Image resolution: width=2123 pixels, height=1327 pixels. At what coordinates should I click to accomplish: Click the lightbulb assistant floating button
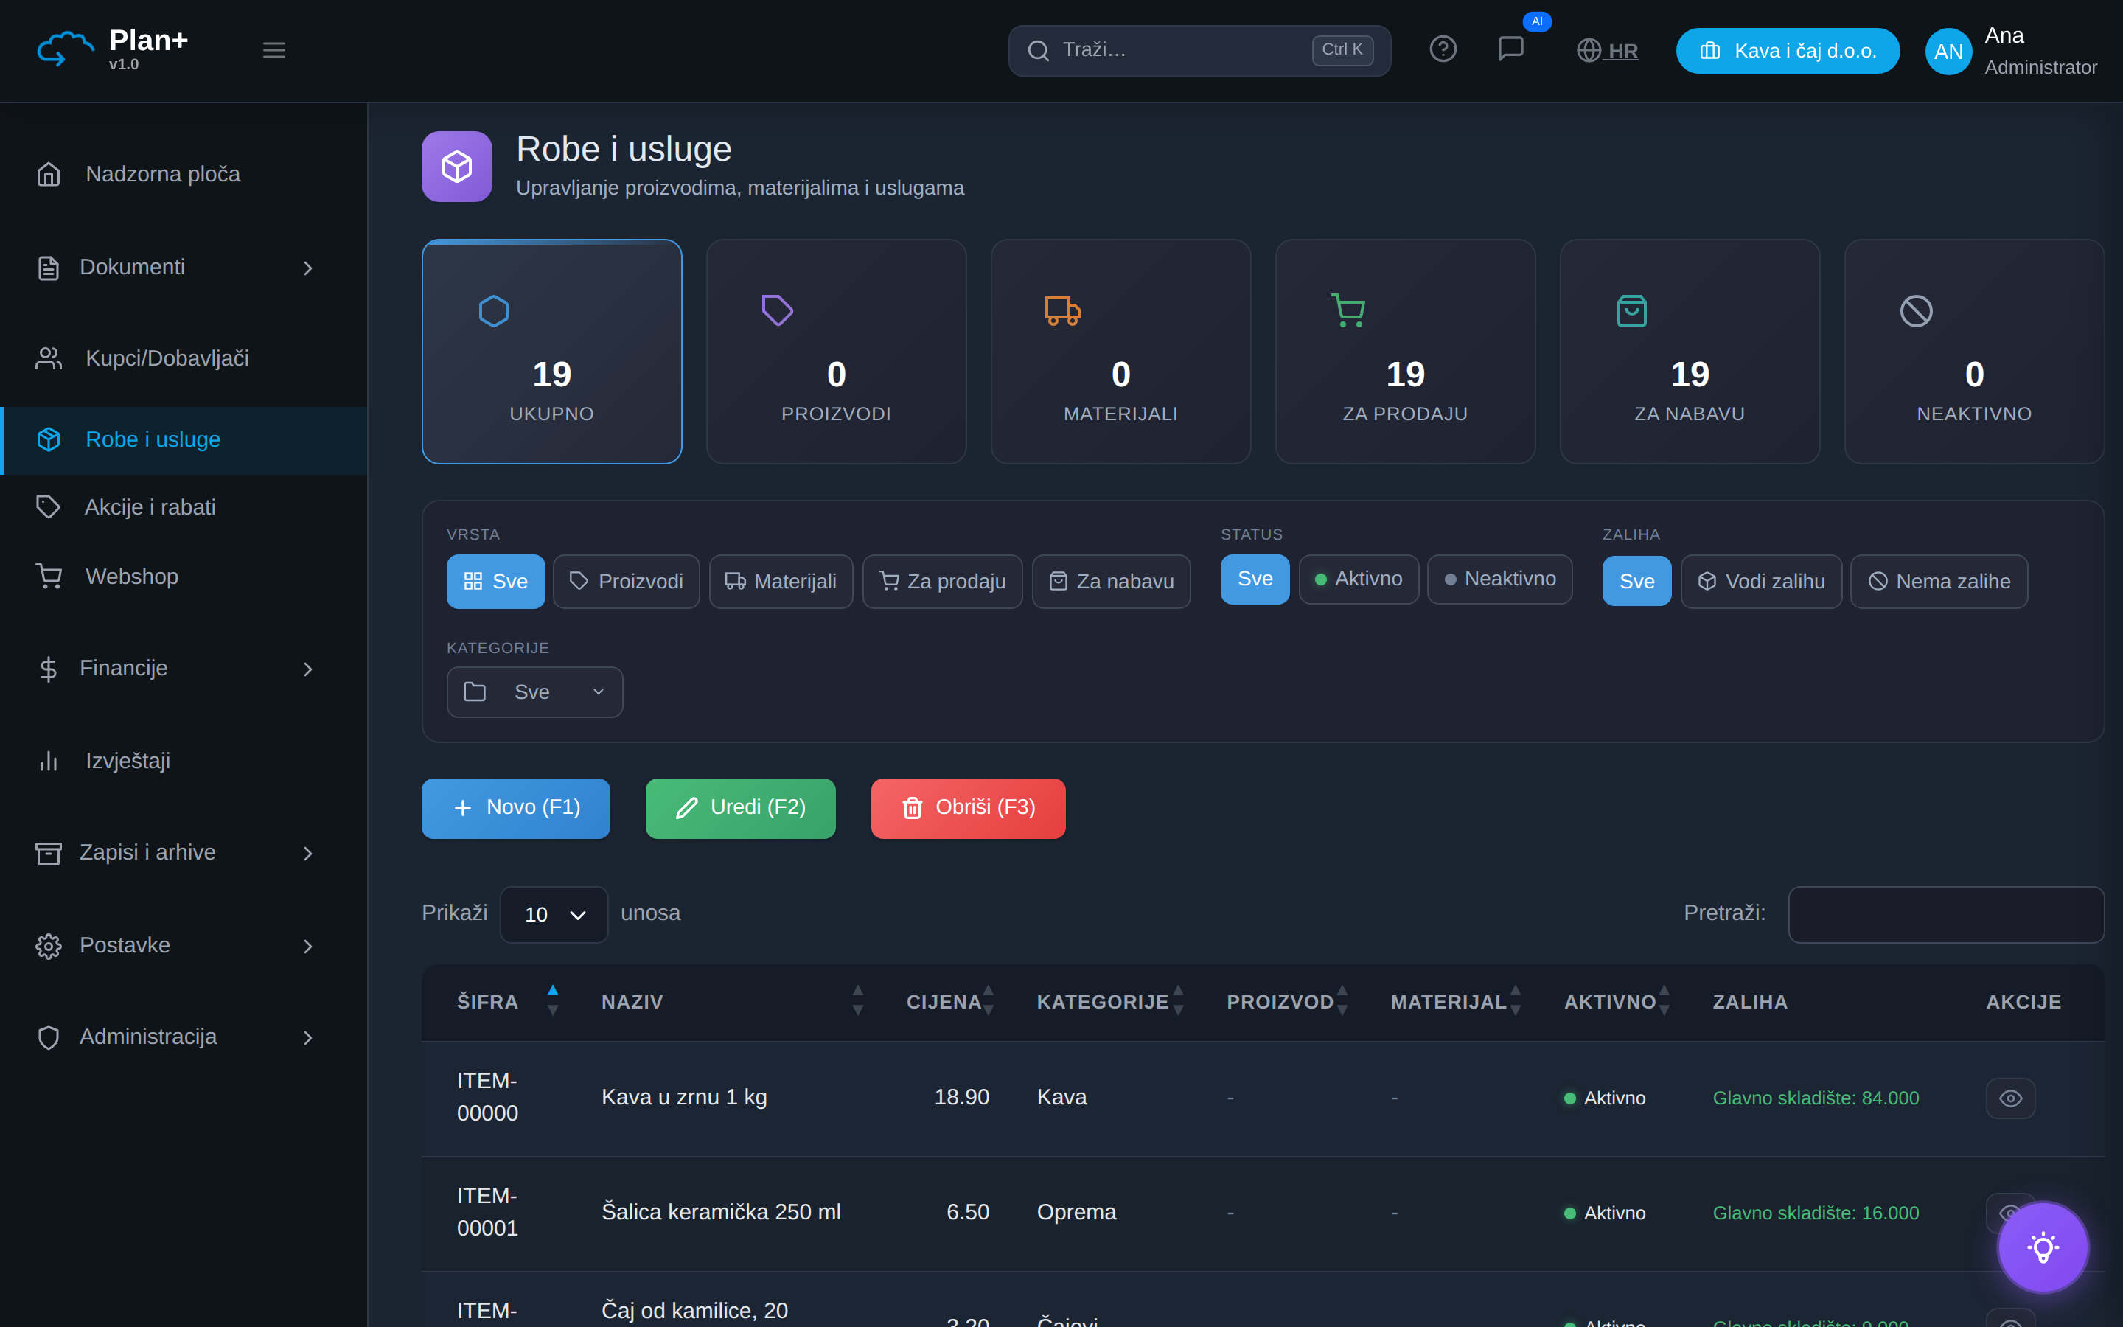[x=2043, y=1247]
